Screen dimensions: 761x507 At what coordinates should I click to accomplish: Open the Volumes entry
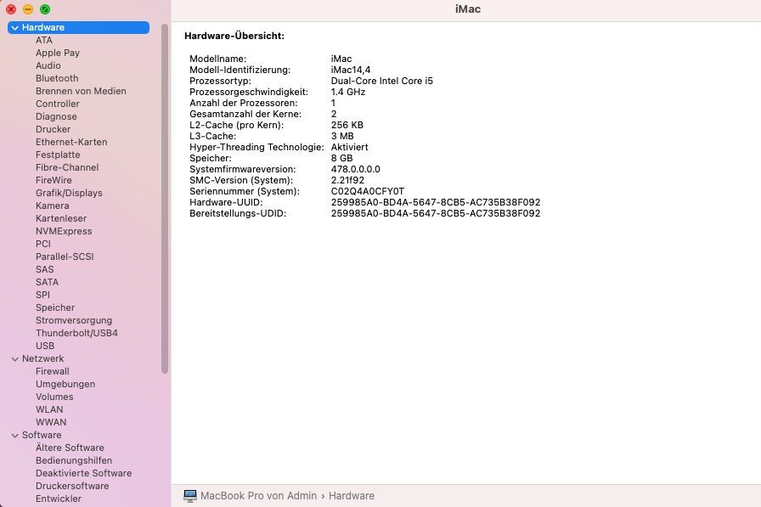[x=54, y=397]
